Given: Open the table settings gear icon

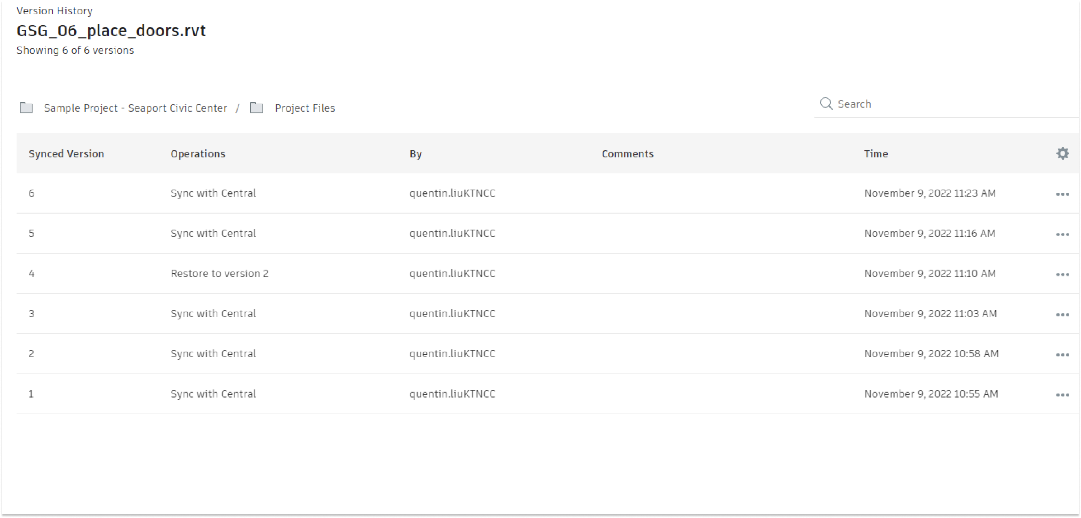Looking at the screenshot, I should click(1062, 153).
